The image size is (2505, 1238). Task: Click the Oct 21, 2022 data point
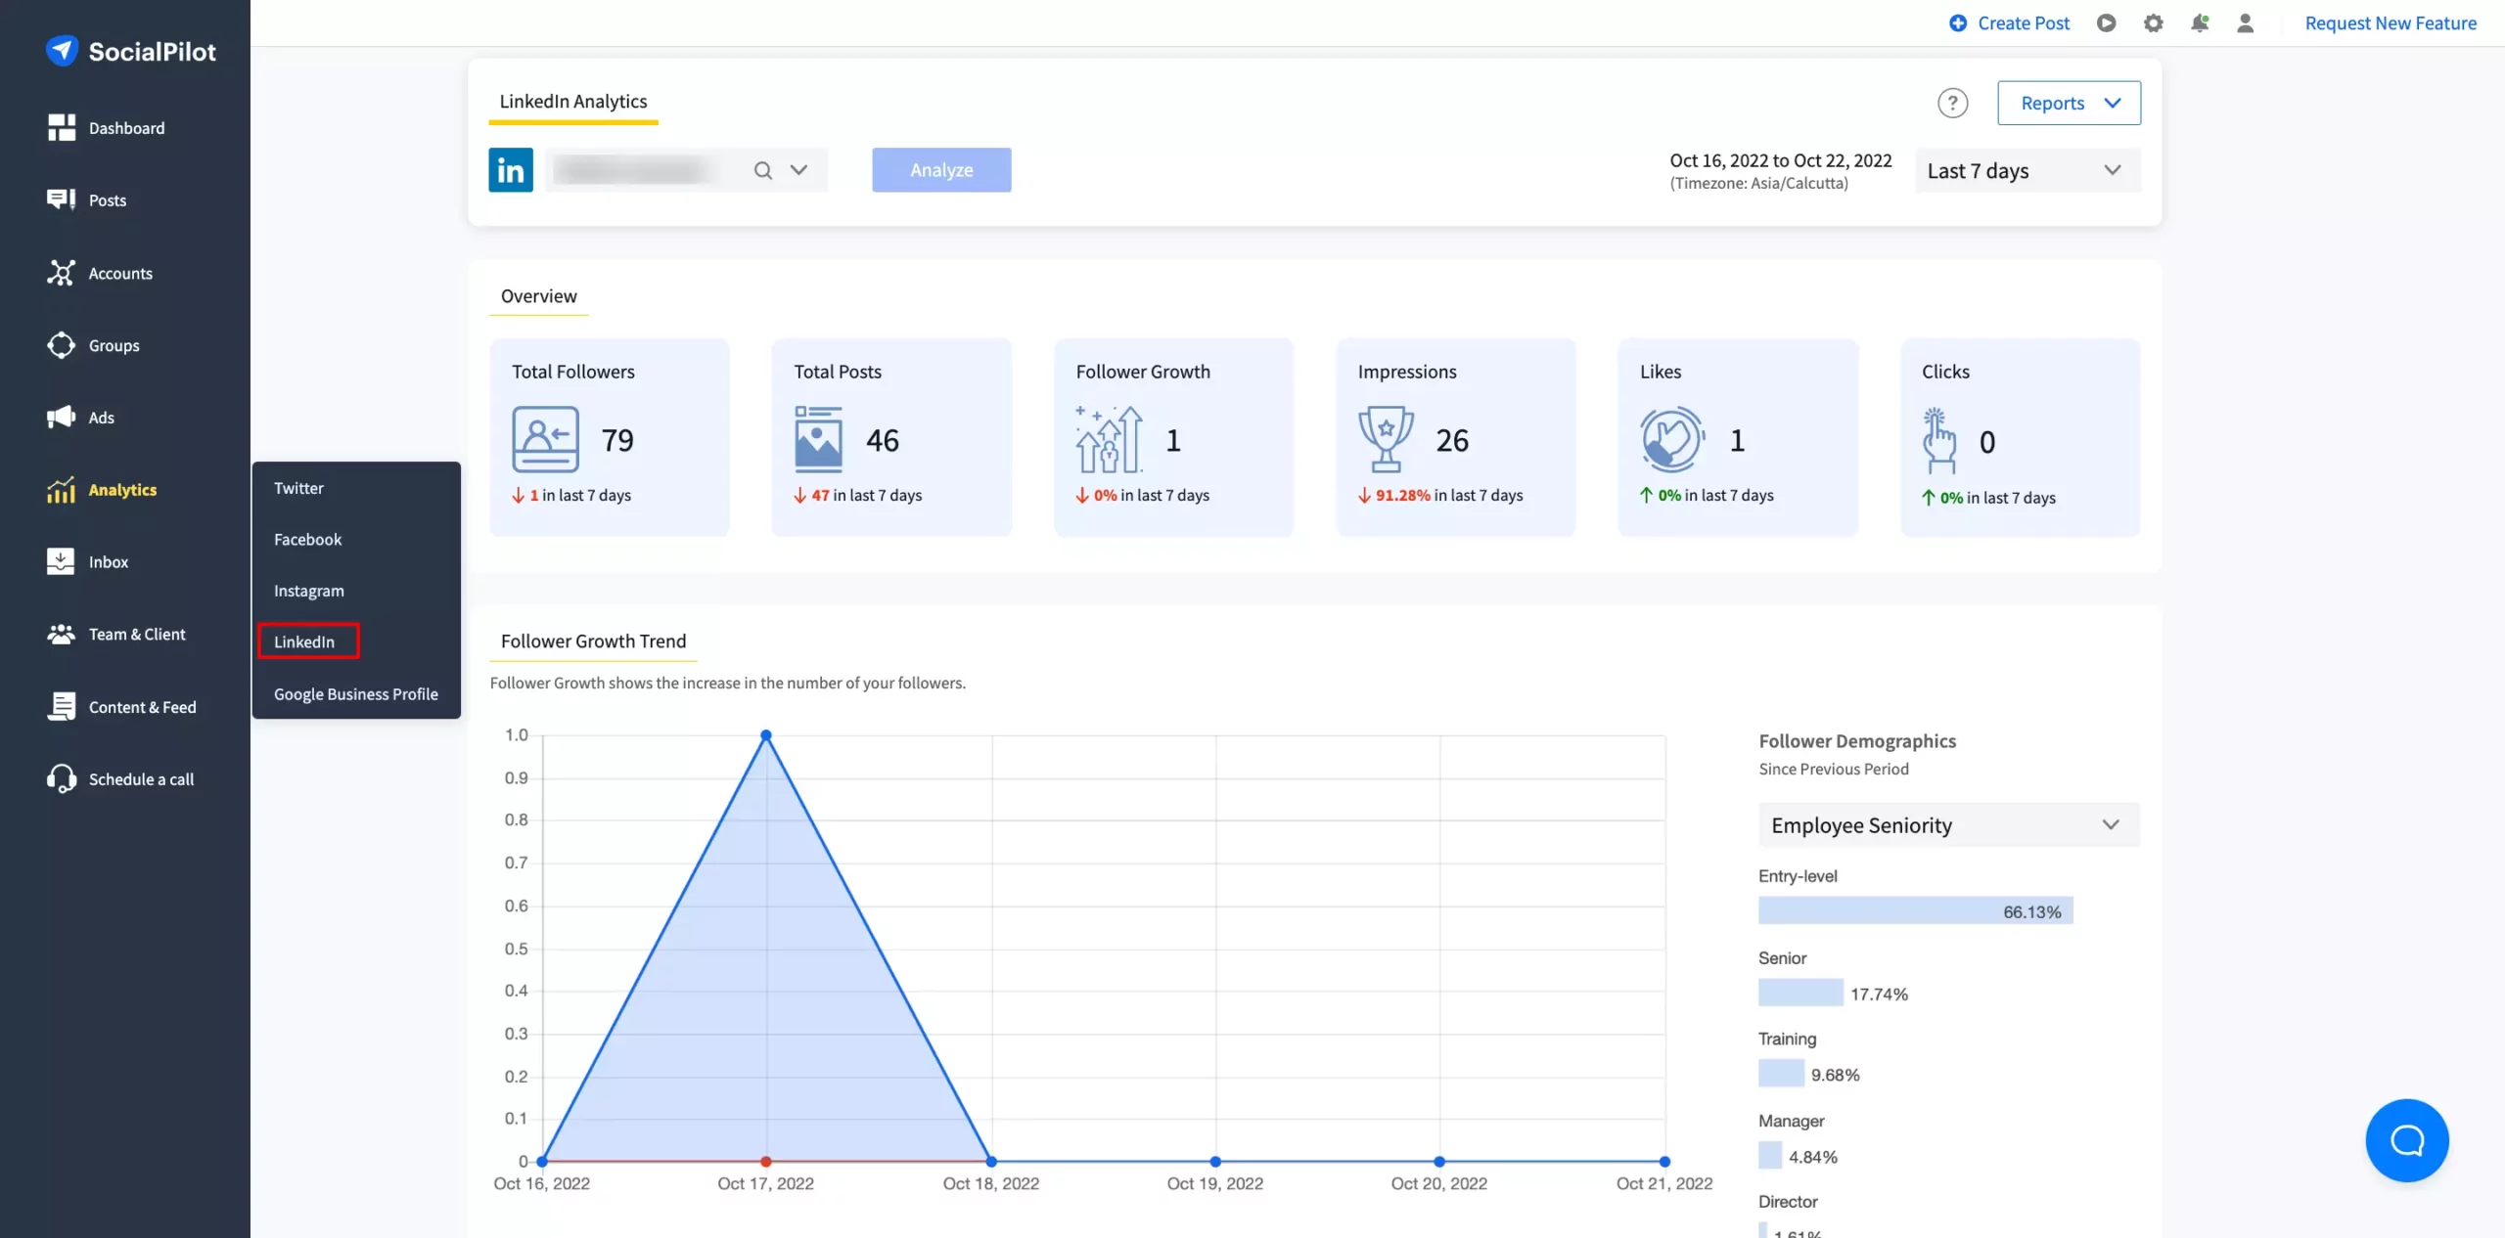tap(1664, 1162)
